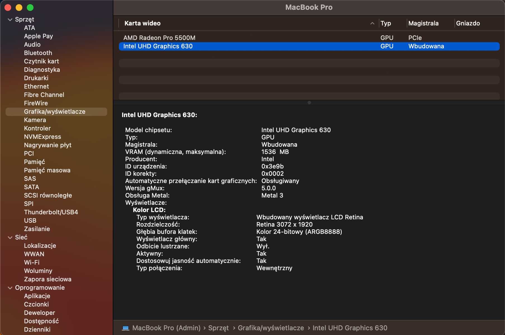Open Pamięć masowa in sidebar

click(47, 170)
